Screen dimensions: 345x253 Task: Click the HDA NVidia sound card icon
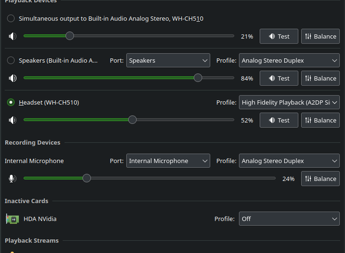click(12, 218)
